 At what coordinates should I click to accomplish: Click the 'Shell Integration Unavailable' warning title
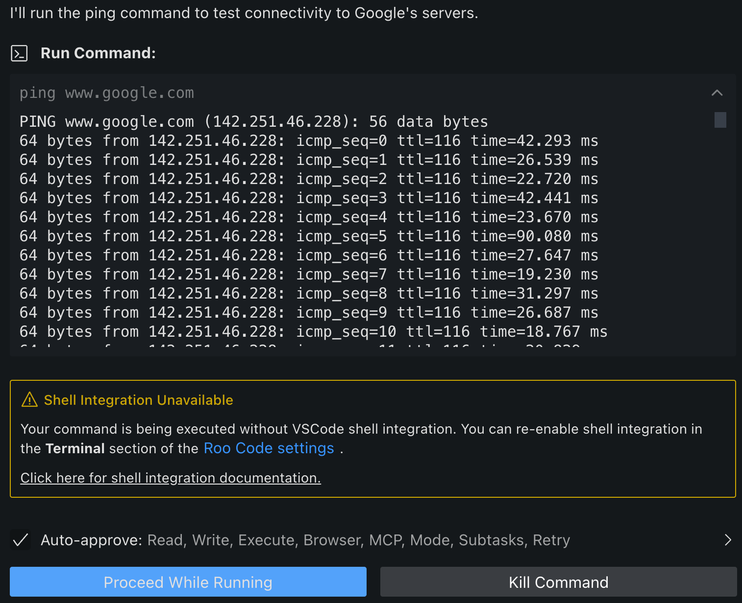(x=138, y=400)
